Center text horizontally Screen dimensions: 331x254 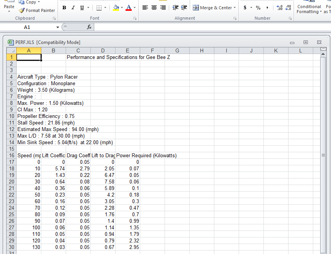tap(154, 8)
